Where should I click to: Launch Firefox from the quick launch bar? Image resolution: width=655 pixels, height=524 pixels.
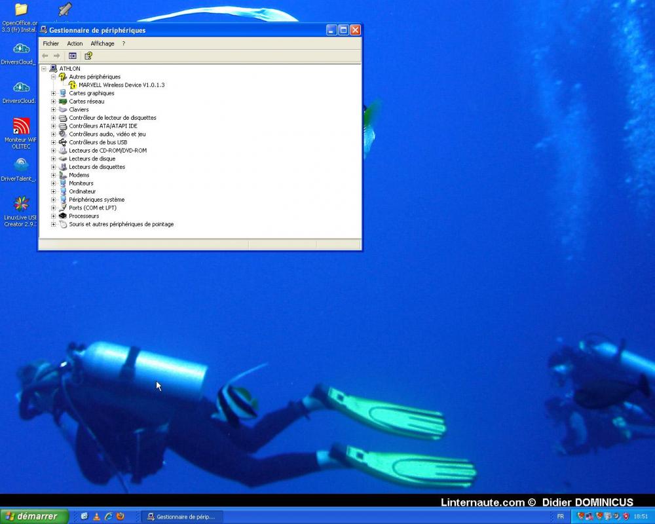click(x=120, y=516)
